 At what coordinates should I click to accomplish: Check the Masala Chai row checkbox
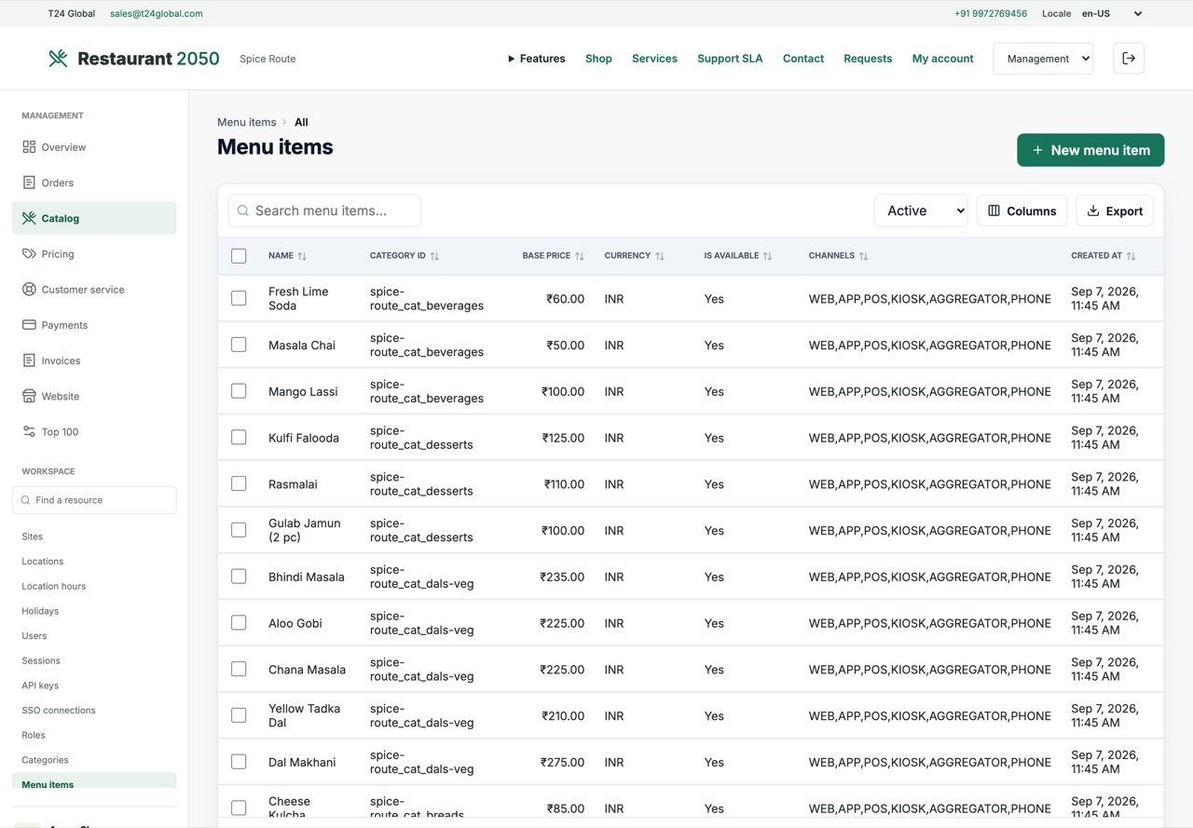point(239,345)
